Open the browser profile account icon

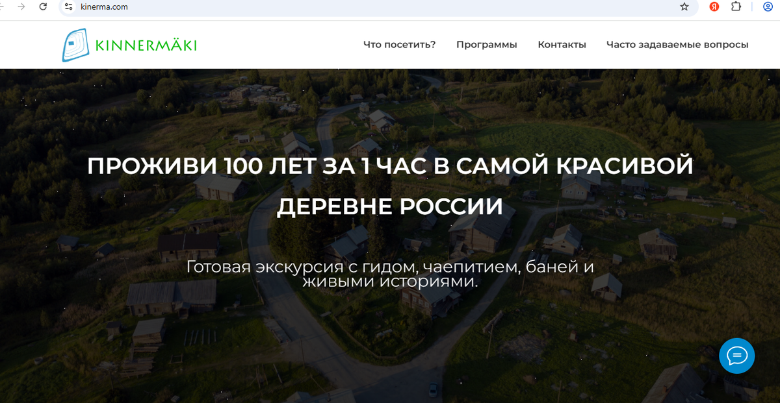click(x=768, y=8)
